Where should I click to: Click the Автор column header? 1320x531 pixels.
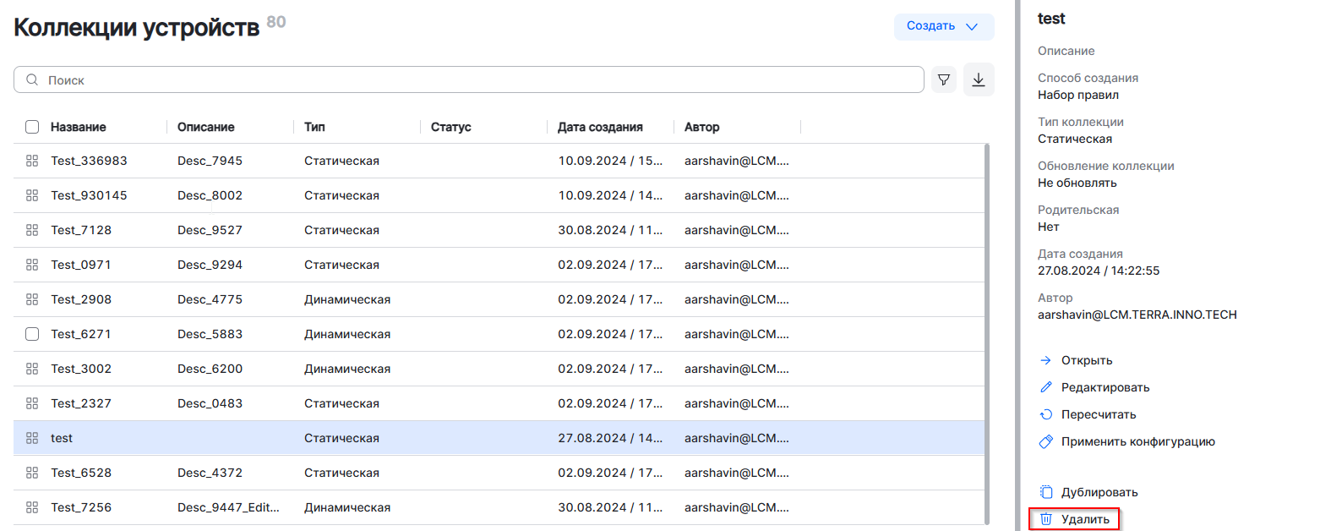(x=701, y=127)
